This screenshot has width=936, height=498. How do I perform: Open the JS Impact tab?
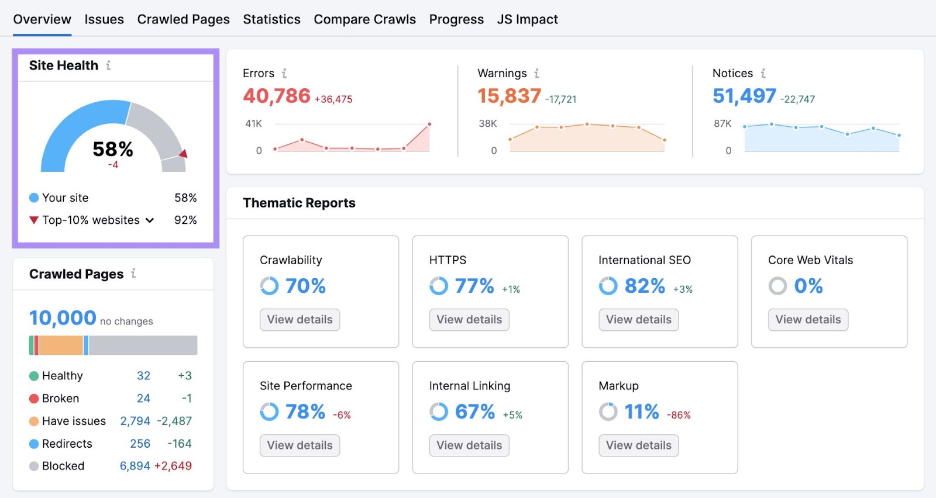click(527, 19)
